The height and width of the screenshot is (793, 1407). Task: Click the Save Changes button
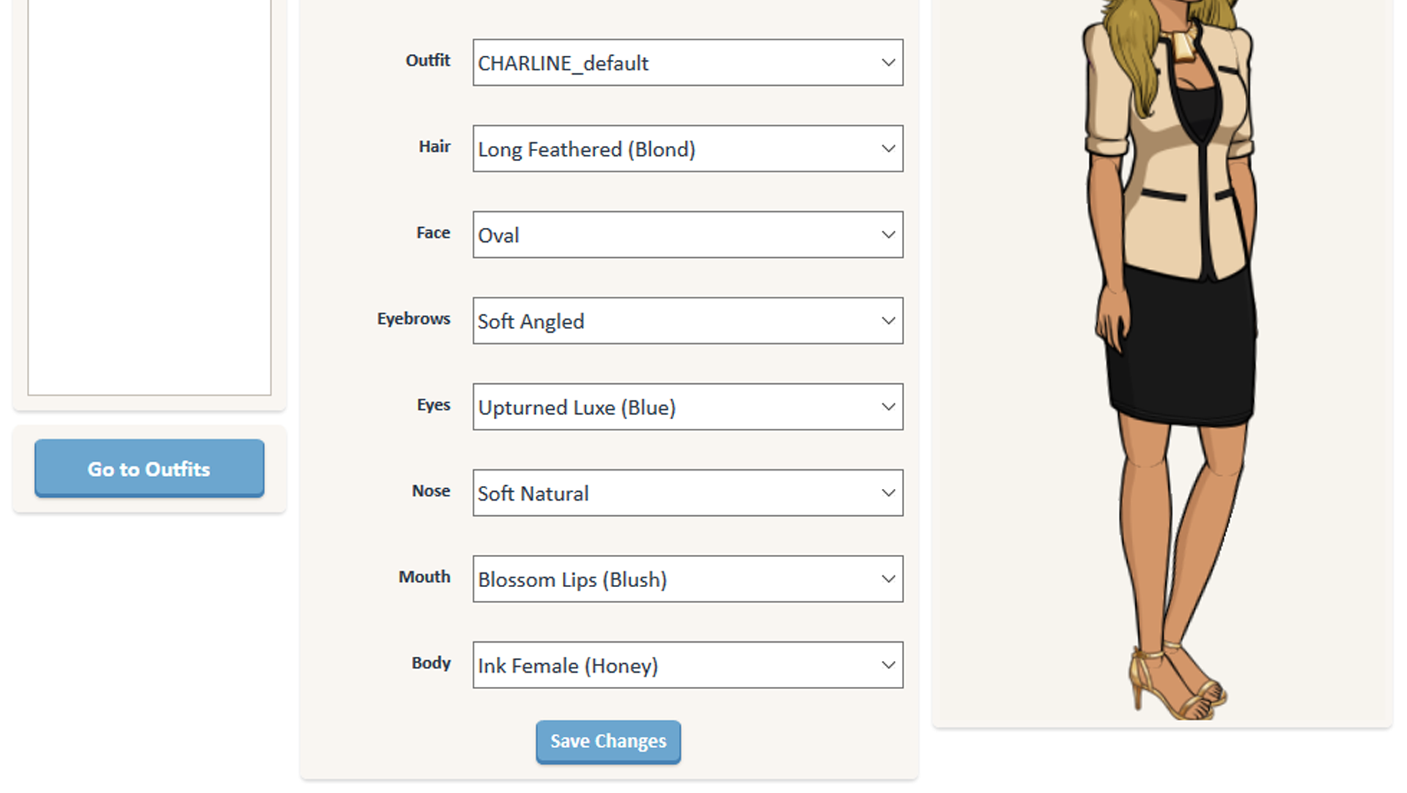tap(608, 742)
